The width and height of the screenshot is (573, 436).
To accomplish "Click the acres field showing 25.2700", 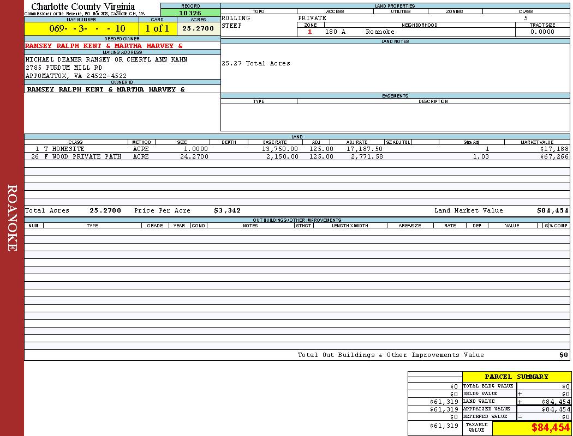I will pos(198,29).
